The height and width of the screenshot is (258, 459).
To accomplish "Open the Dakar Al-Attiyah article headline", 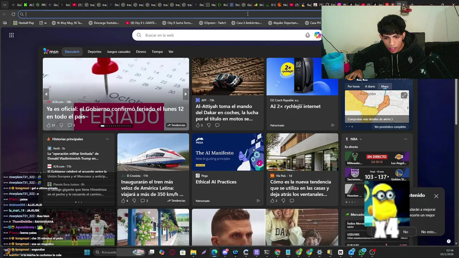I will coord(227,113).
